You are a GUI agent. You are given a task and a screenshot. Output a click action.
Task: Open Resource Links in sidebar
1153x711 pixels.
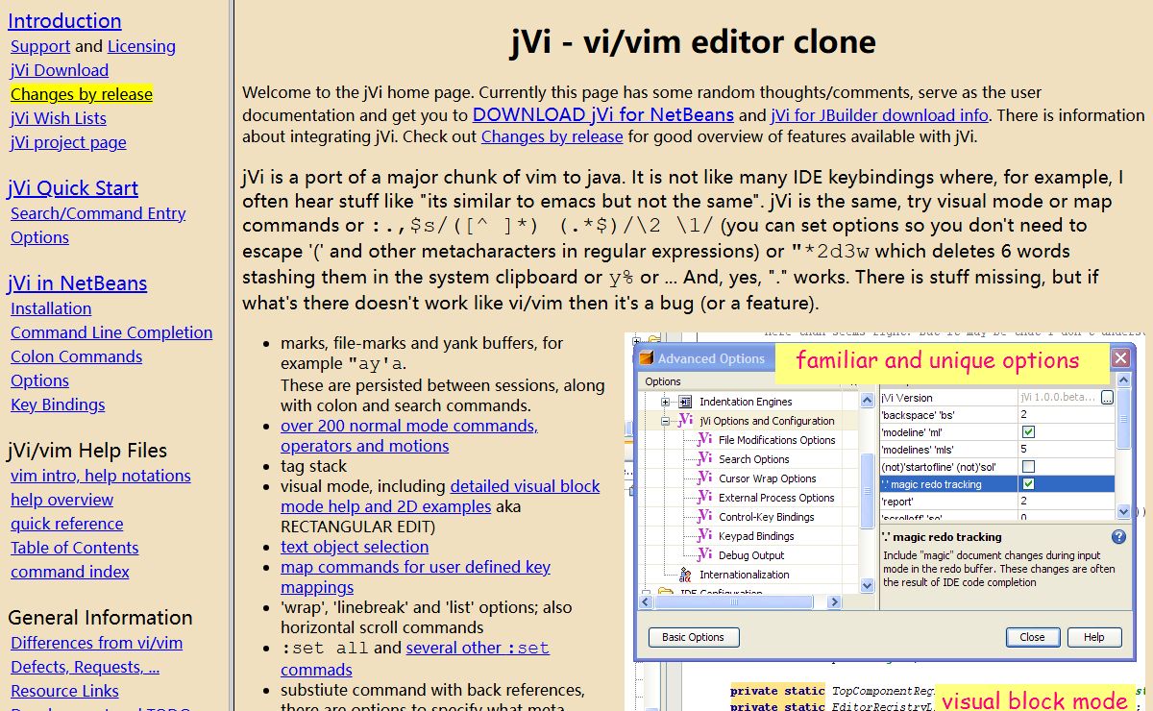pyautogui.click(x=65, y=691)
